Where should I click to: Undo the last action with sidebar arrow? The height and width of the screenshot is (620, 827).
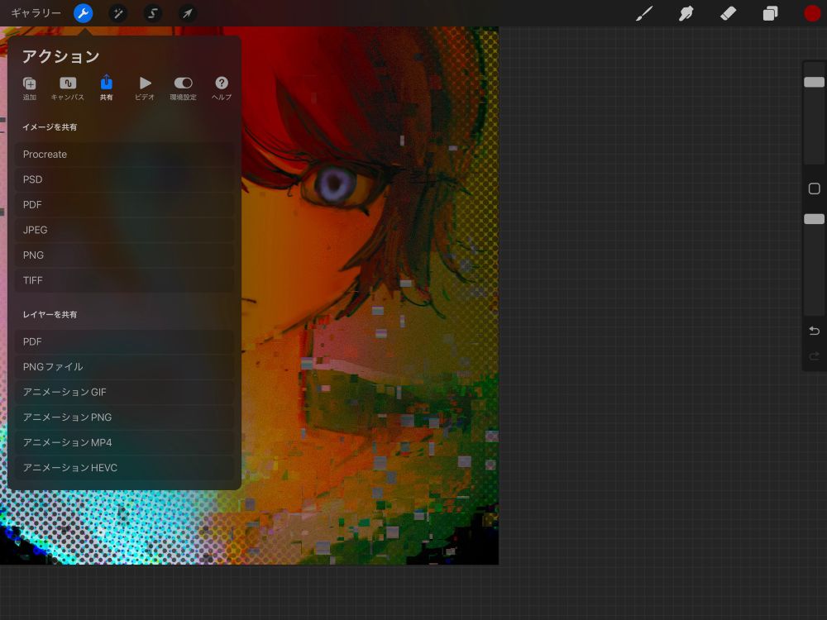[814, 331]
